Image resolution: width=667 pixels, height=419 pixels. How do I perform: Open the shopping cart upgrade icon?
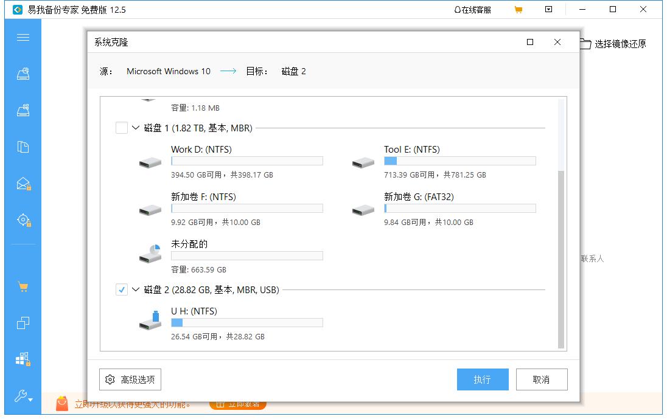[x=23, y=286]
